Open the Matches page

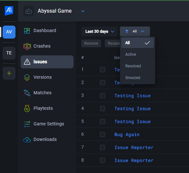(x=47, y=93)
